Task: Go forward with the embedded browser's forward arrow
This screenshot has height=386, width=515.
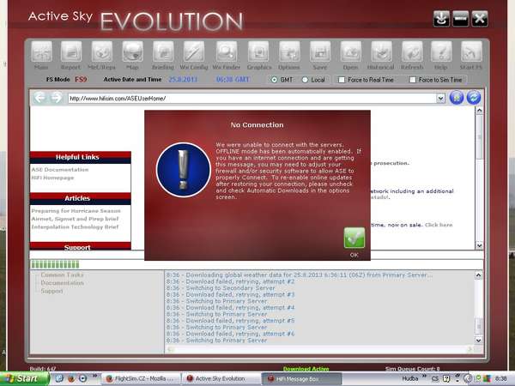Action: 56,98
